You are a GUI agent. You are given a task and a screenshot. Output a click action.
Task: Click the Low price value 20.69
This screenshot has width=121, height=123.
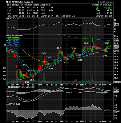click(22, 13)
